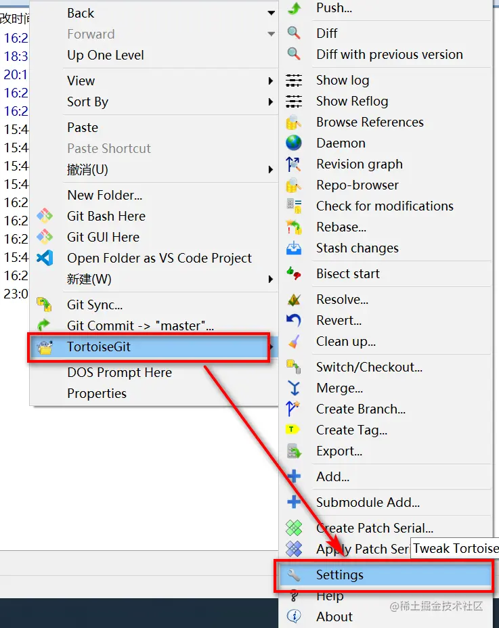Click the 20:1 timestamp in file list
Viewport: 499px width, 628px height.
[x=16, y=74]
